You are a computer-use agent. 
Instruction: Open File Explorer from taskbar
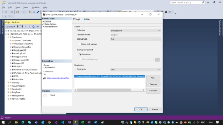[x=16, y=122]
